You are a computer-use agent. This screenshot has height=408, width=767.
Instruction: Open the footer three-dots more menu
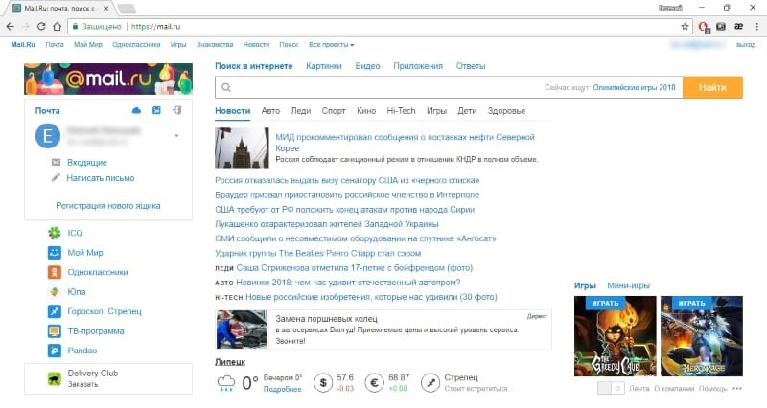point(737,389)
